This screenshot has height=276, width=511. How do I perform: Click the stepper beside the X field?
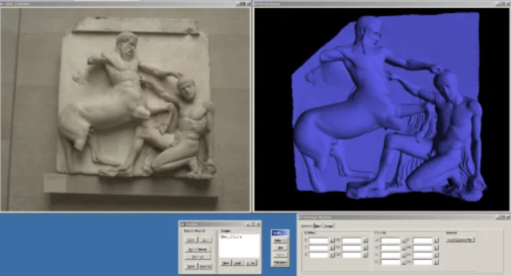click(x=332, y=241)
